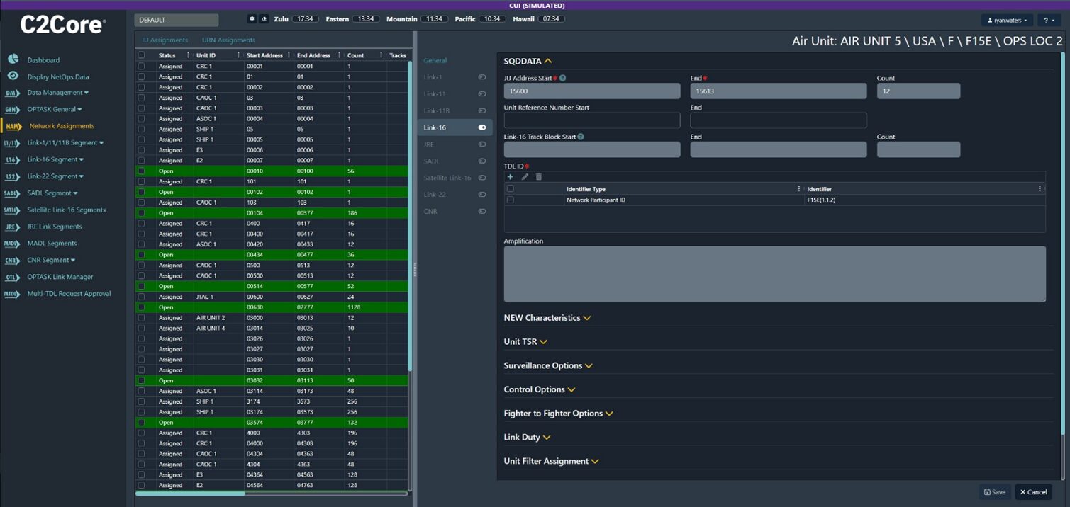
Task: Open the DEFAULT selector box
Action: (x=177, y=20)
